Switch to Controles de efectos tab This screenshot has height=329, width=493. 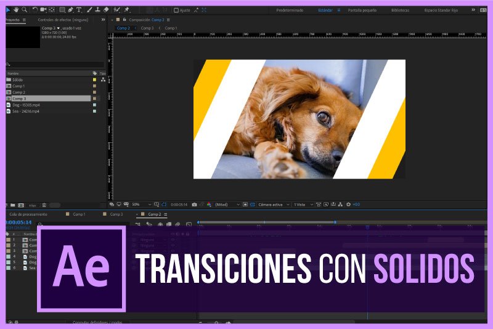tap(63, 20)
